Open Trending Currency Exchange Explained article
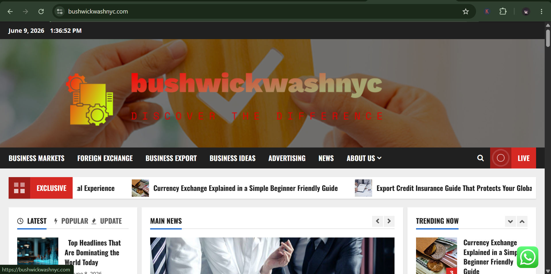Screen dimensions: 551x274 pyautogui.click(x=490, y=257)
